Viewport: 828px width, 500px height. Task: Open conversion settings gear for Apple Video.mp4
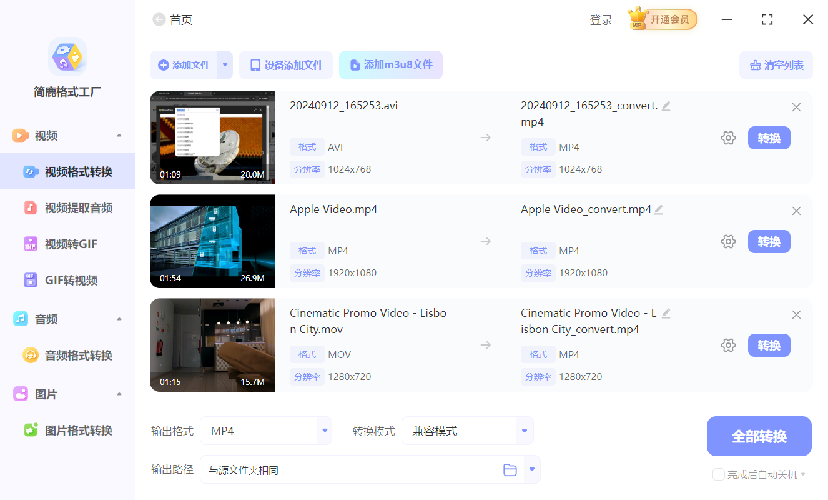(728, 241)
